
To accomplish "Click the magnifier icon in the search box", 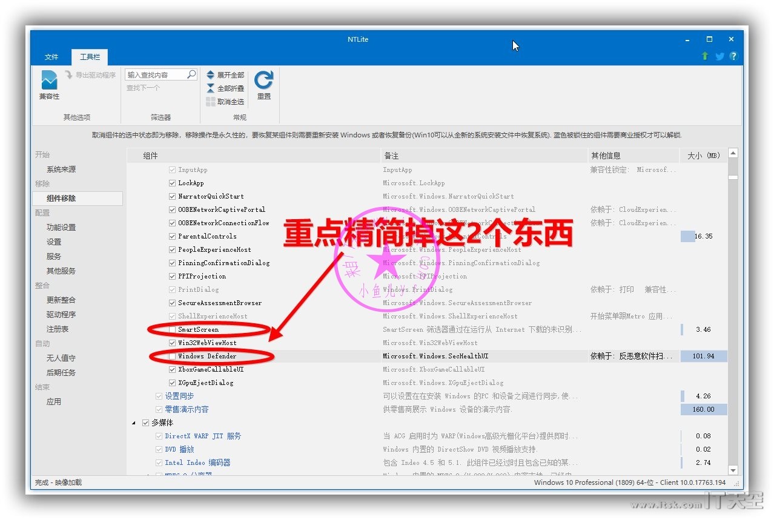I will (191, 74).
